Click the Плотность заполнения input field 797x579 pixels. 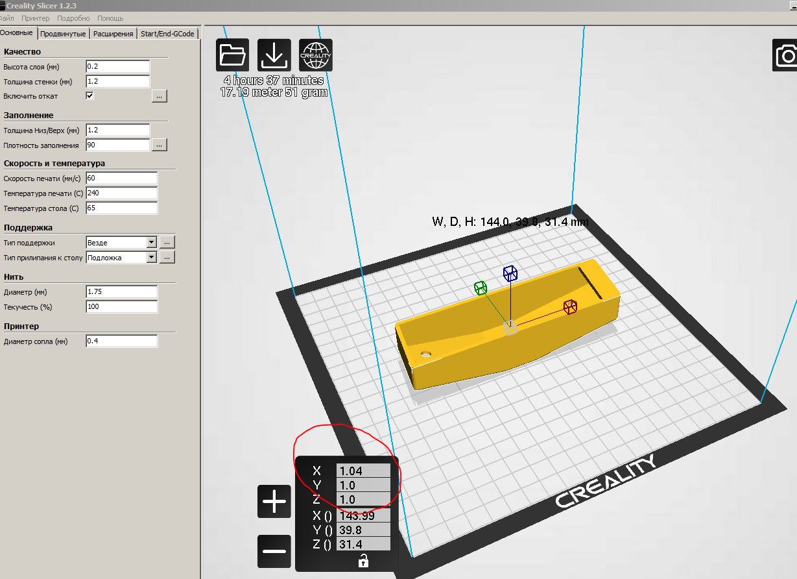pos(117,145)
